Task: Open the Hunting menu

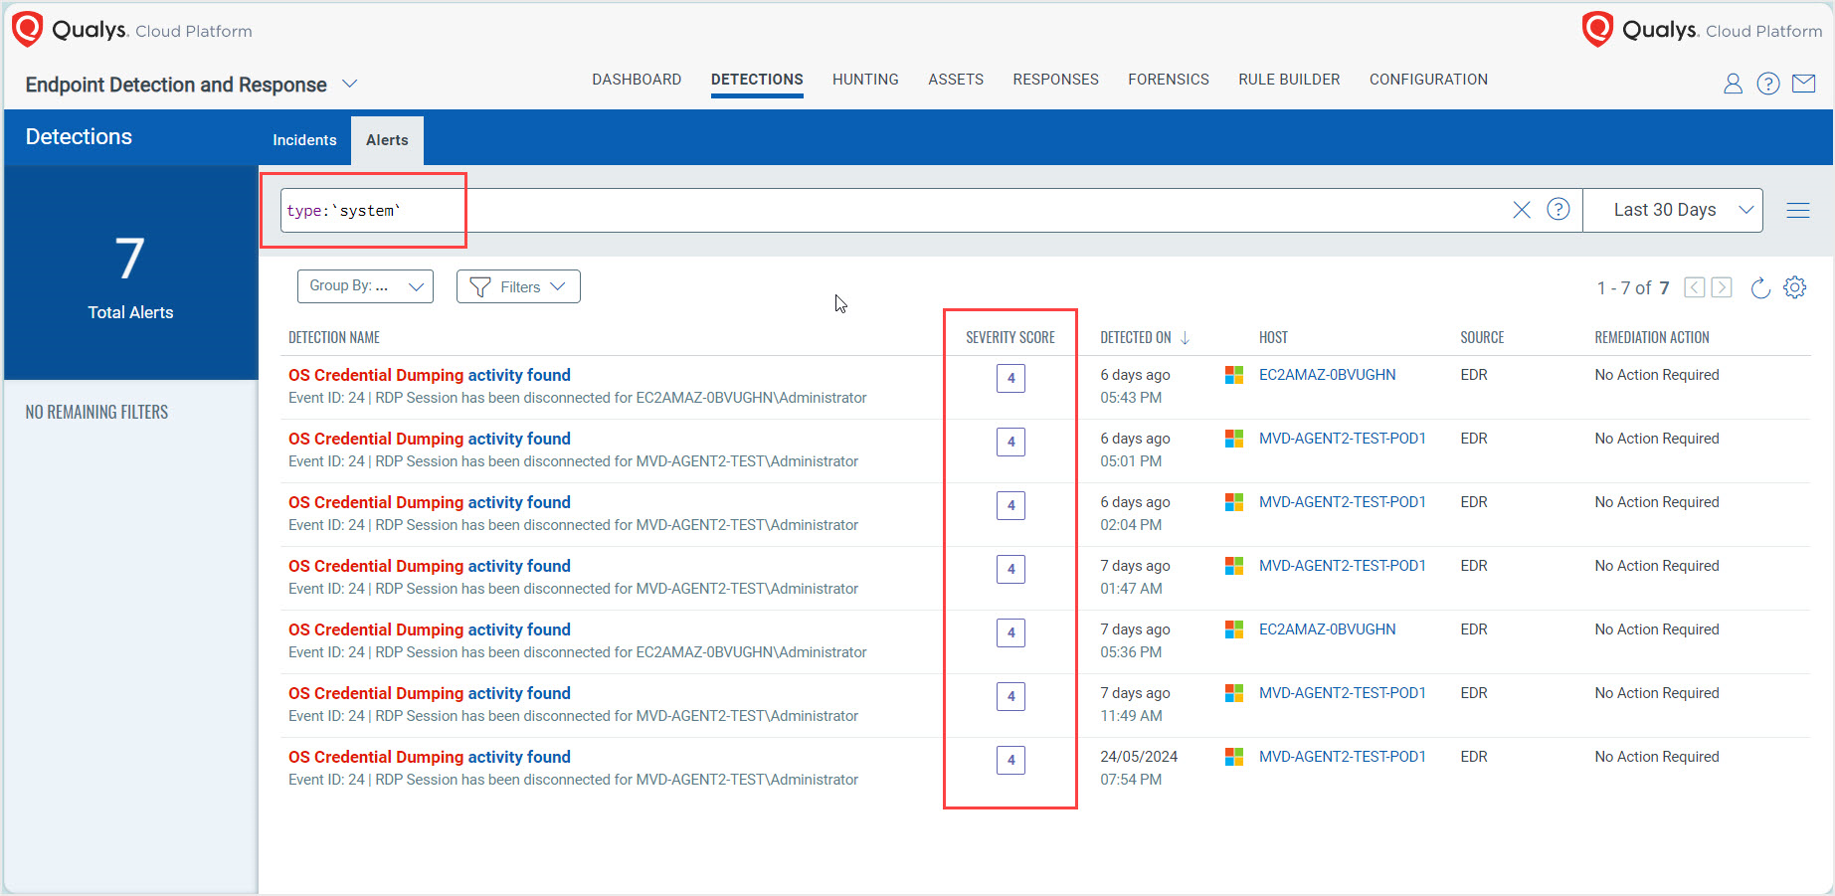Action: [x=864, y=80]
